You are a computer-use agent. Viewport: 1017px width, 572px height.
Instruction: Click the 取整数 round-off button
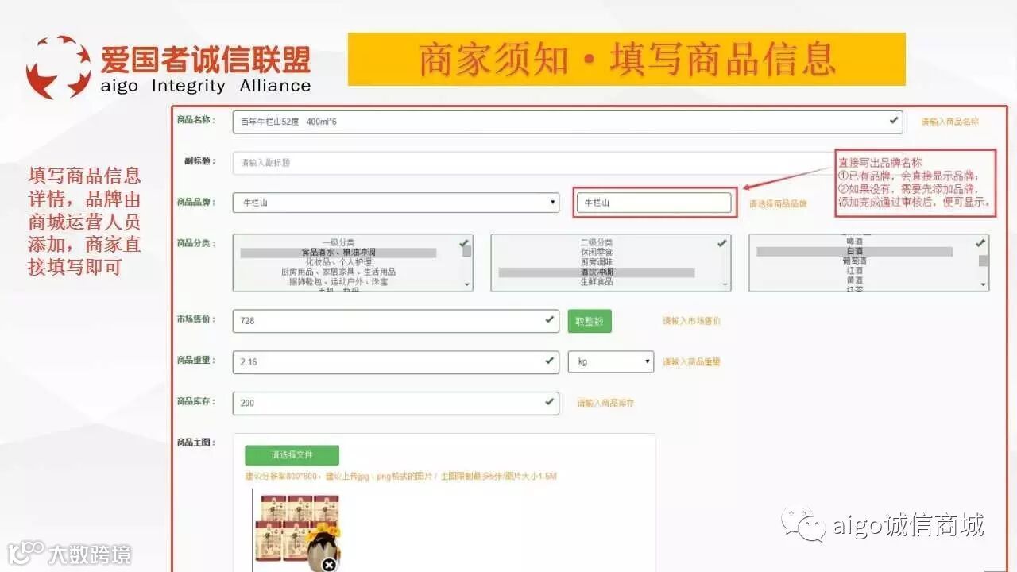(590, 322)
